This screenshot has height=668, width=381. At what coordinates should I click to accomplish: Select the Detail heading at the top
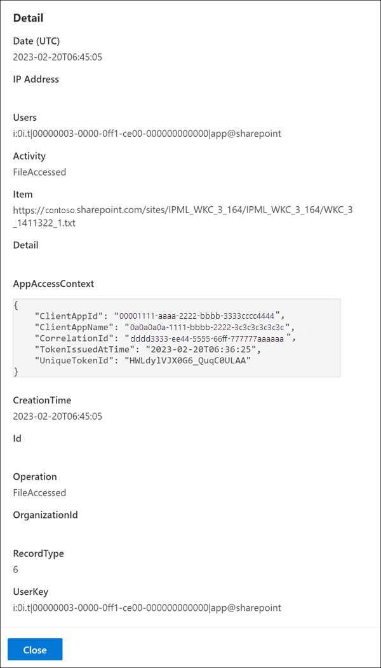click(28, 18)
